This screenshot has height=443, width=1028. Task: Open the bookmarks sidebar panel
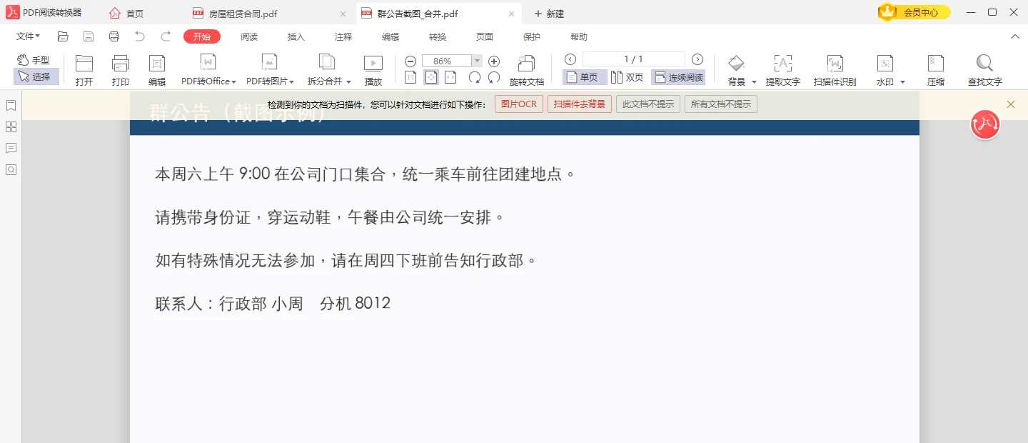11,106
